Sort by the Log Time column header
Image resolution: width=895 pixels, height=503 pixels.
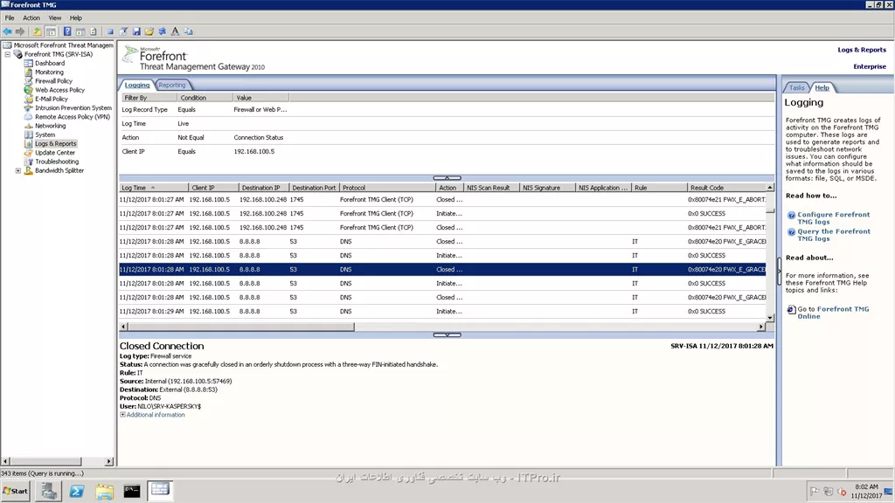click(x=154, y=188)
